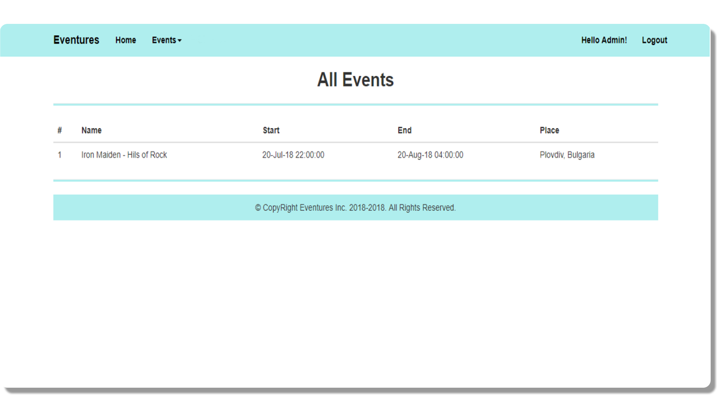
Task: Click the Plovdiv, Bulgaria place cell
Action: [567, 155]
